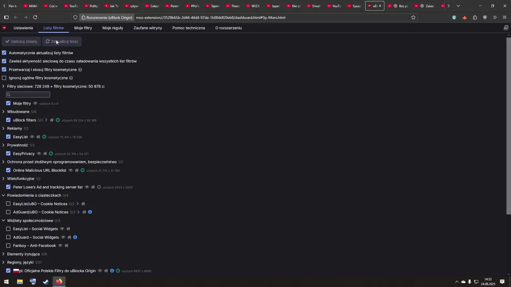Toggle Zawieś aktywność sieciową checkbox

pos(4,61)
